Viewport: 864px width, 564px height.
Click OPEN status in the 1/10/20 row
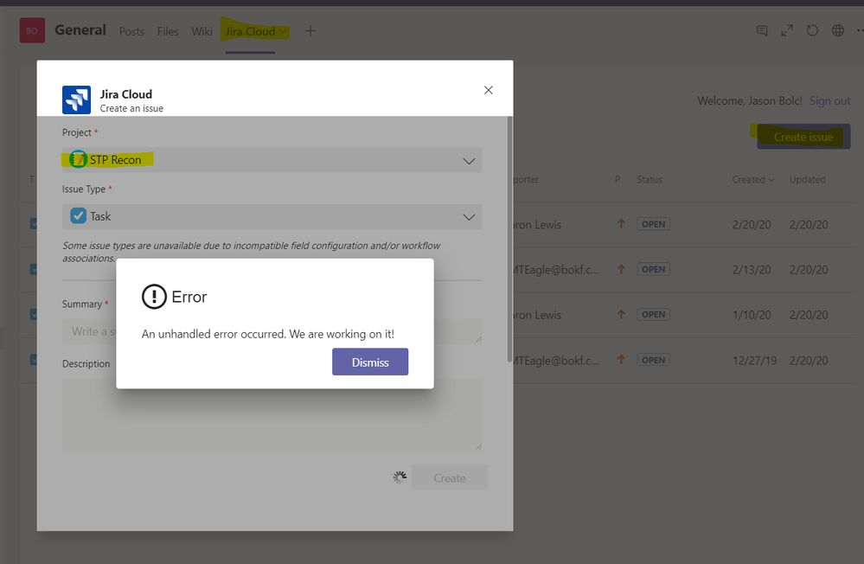coord(654,315)
